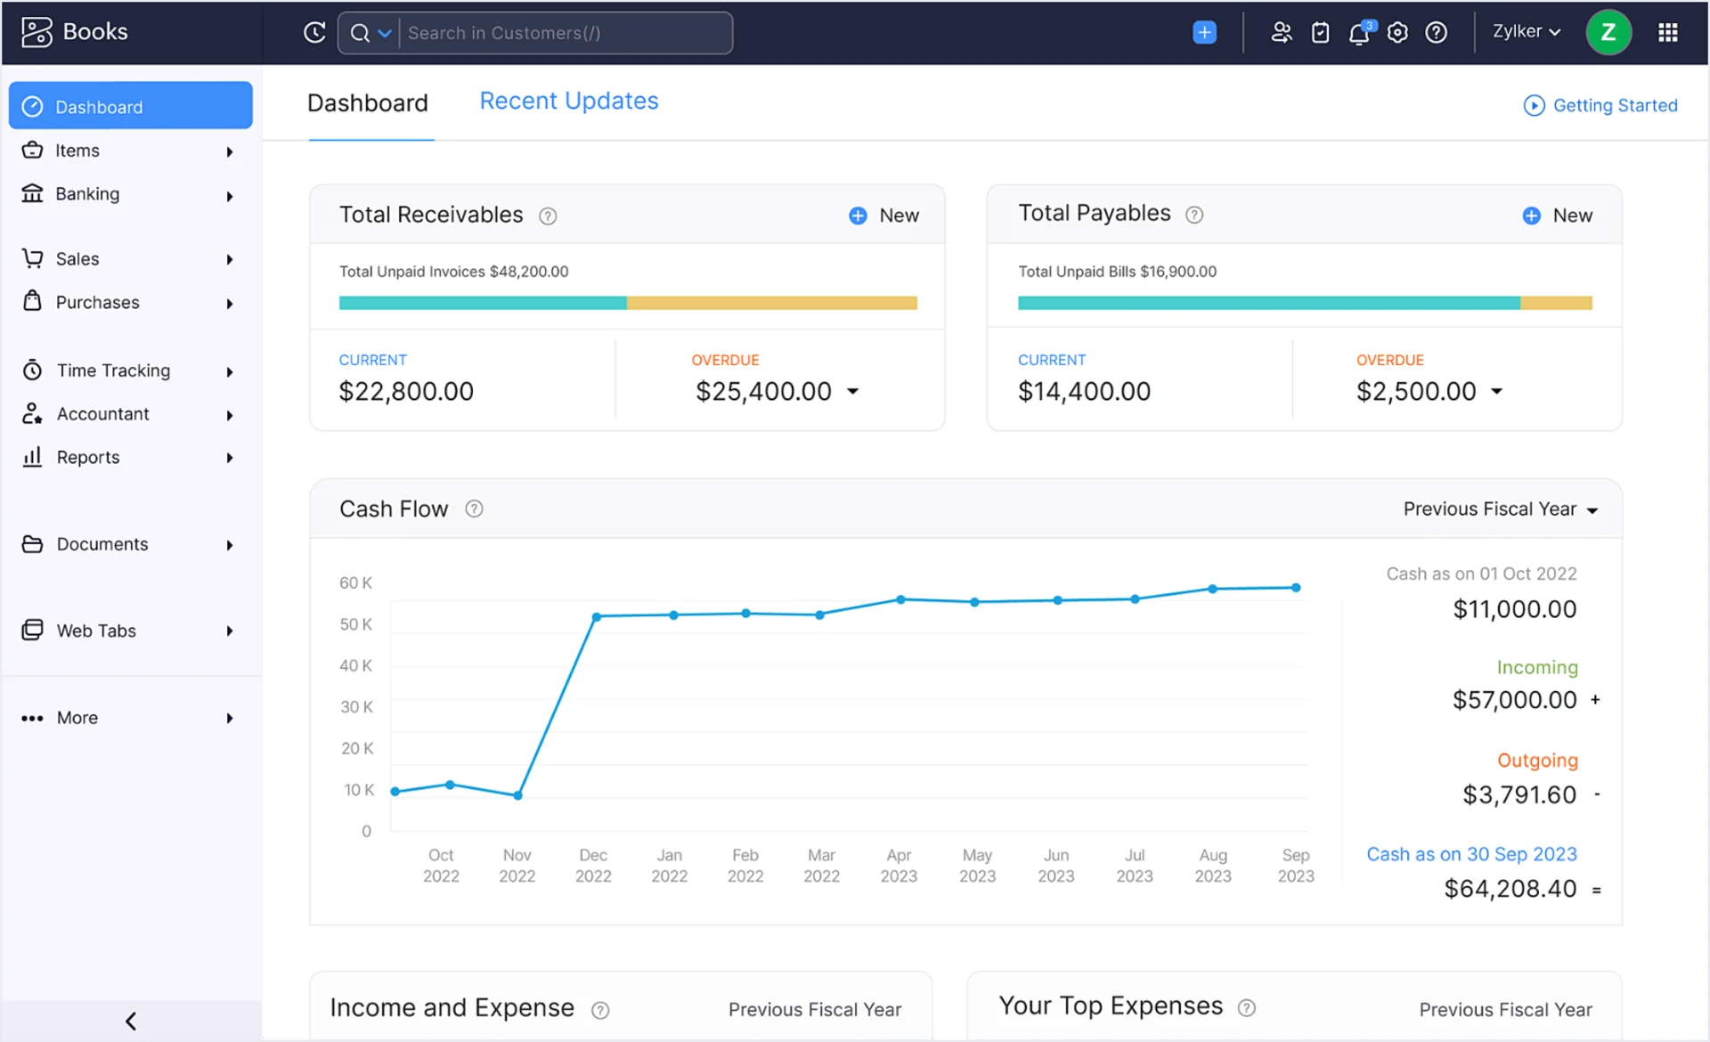Open the Previous Fiscal Year dropdown for Cash Flow
1710x1042 pixels.
click(1499, 509)
